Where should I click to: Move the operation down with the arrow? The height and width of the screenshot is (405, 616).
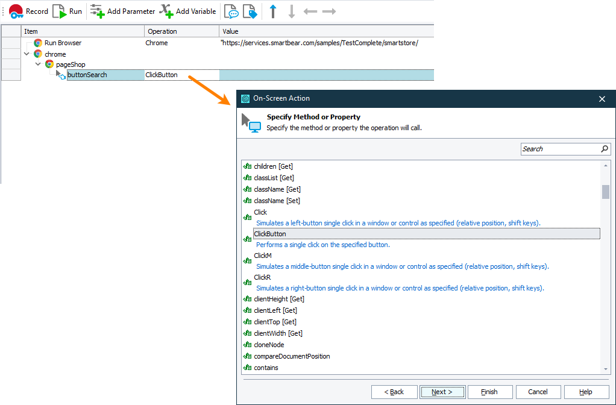click(292, 11)
